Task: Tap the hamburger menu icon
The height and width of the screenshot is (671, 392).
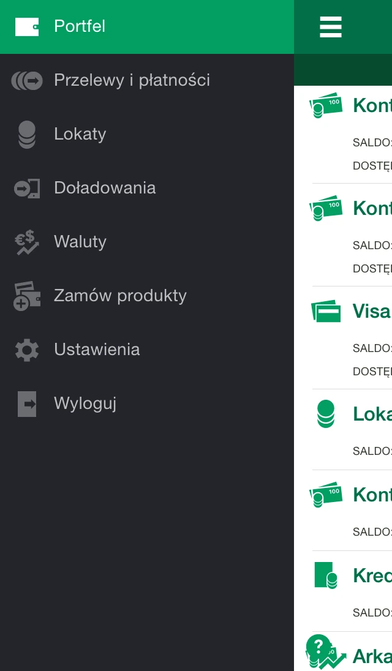Action: click(330, 27)
